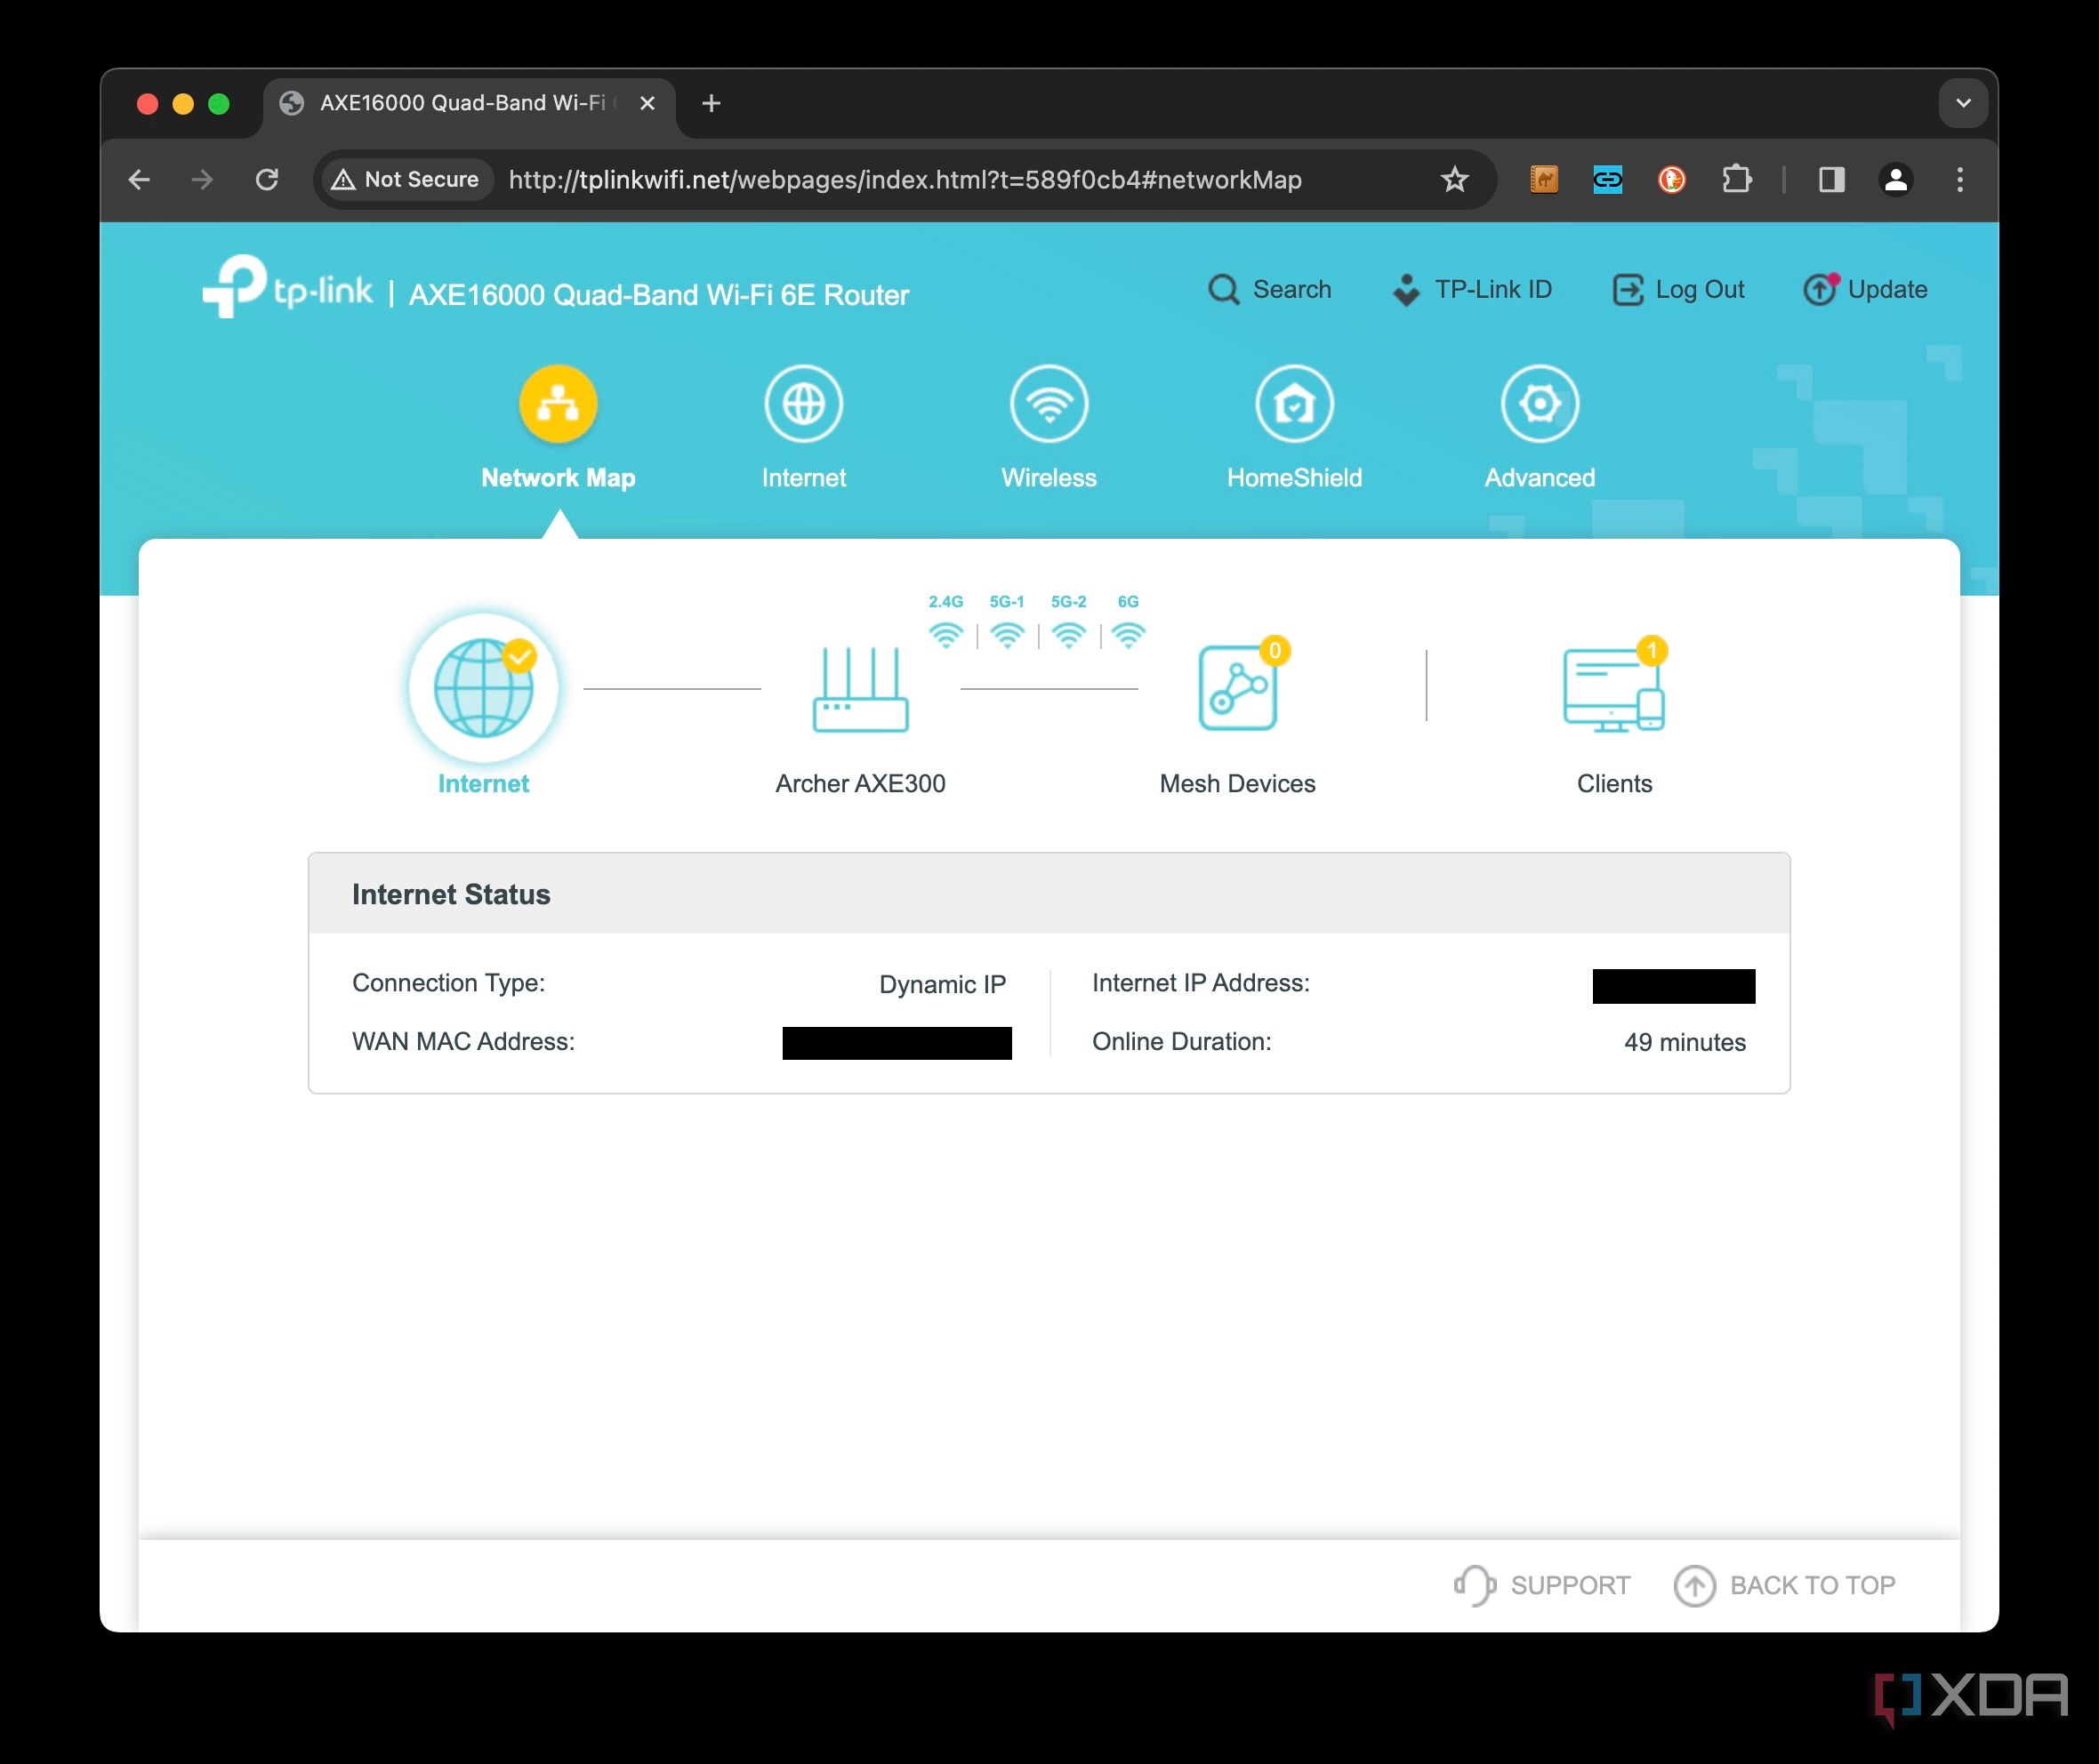2099x1764 pixels.
Task: Select the Archer AXE300 router icon
Action: tap(860, 689)
